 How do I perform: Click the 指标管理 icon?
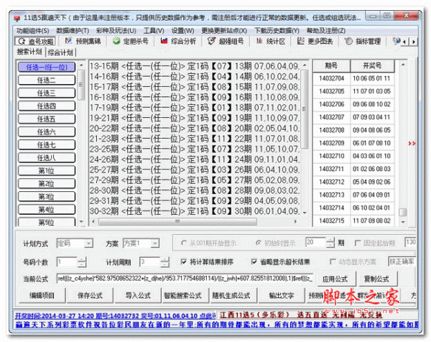tap(348, 41)
